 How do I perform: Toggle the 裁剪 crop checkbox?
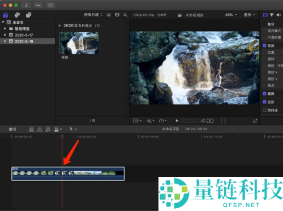[264, 93]
